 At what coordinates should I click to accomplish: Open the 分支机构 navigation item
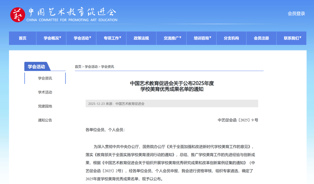coord(231,38)
